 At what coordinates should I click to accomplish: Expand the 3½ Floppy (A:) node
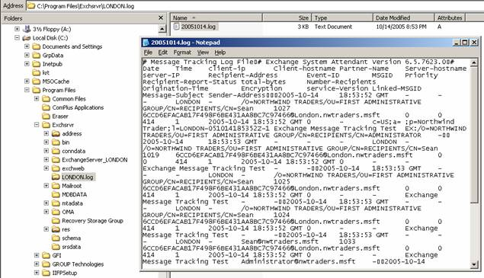tap(17, 29)
